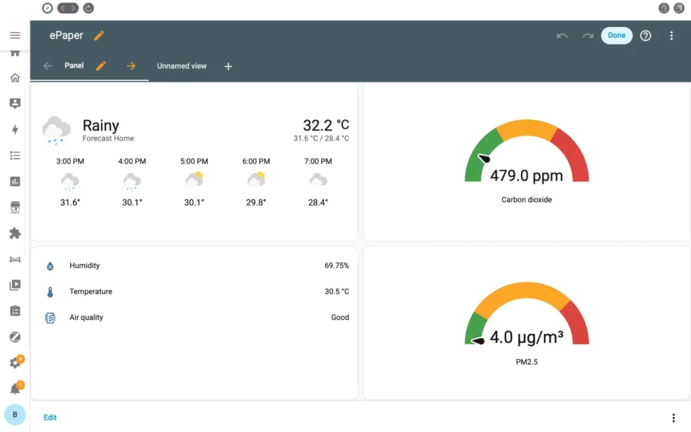This screenshot has width=691, height=432.
Task: Open the help question mark icon
Action: coord(646,35)
